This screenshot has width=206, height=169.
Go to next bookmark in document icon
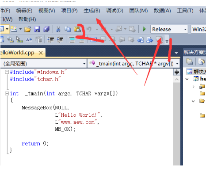(150, 40)
